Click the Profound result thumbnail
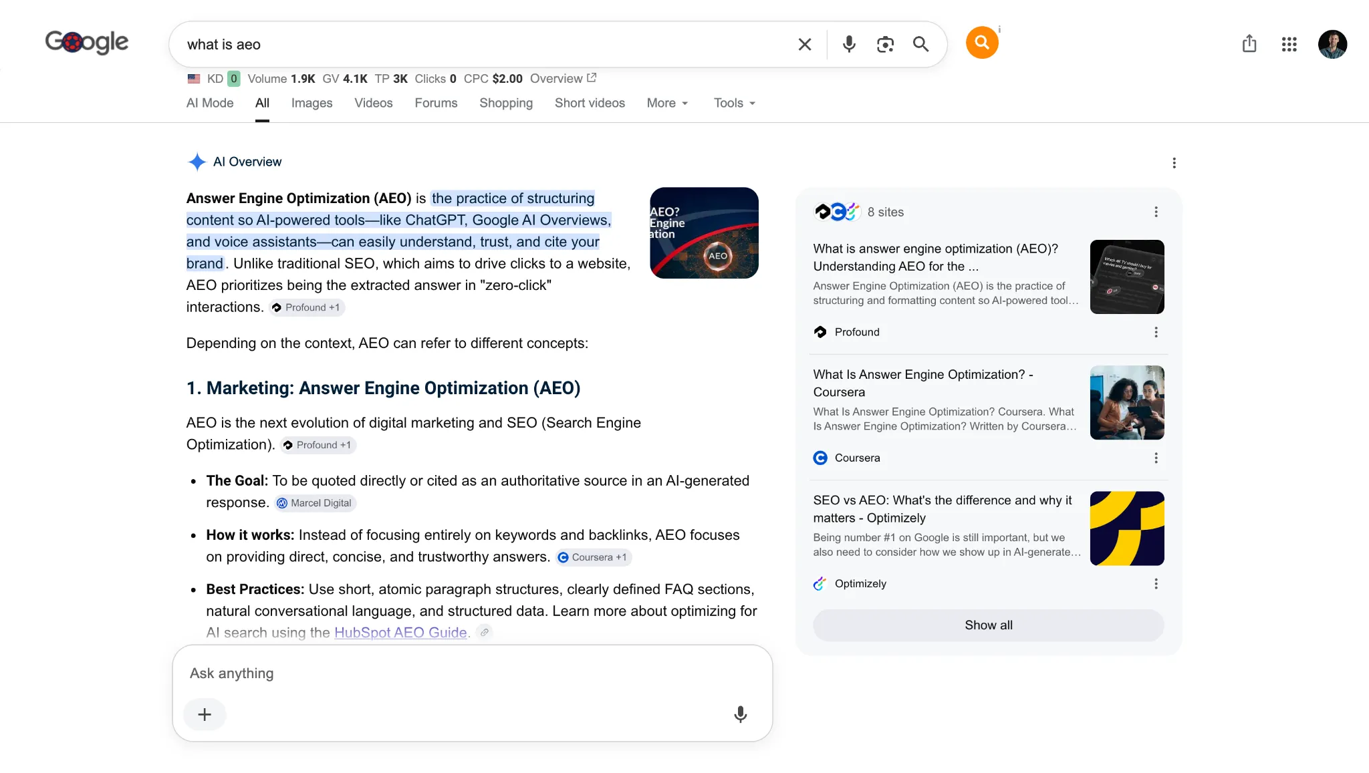This screenshot has width=1369, height=773. coord(1127,277)
